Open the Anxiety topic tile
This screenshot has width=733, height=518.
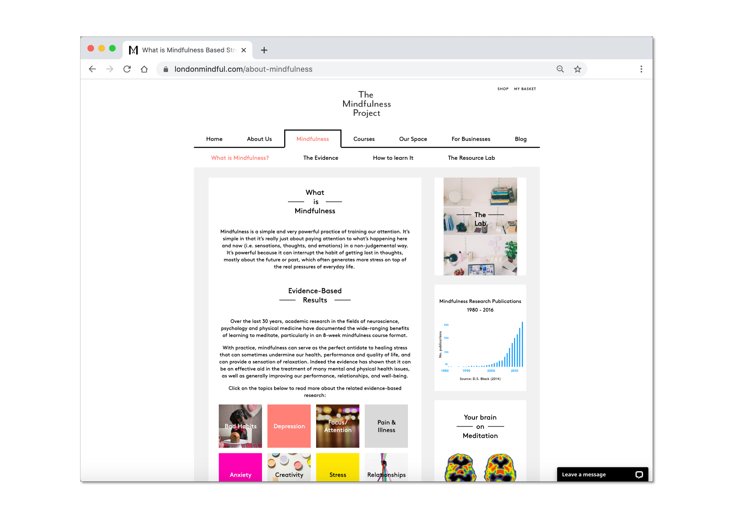coord(240,467)
